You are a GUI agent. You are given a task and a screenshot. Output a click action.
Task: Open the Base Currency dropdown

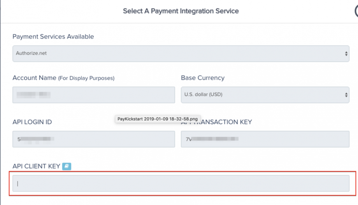265,95
